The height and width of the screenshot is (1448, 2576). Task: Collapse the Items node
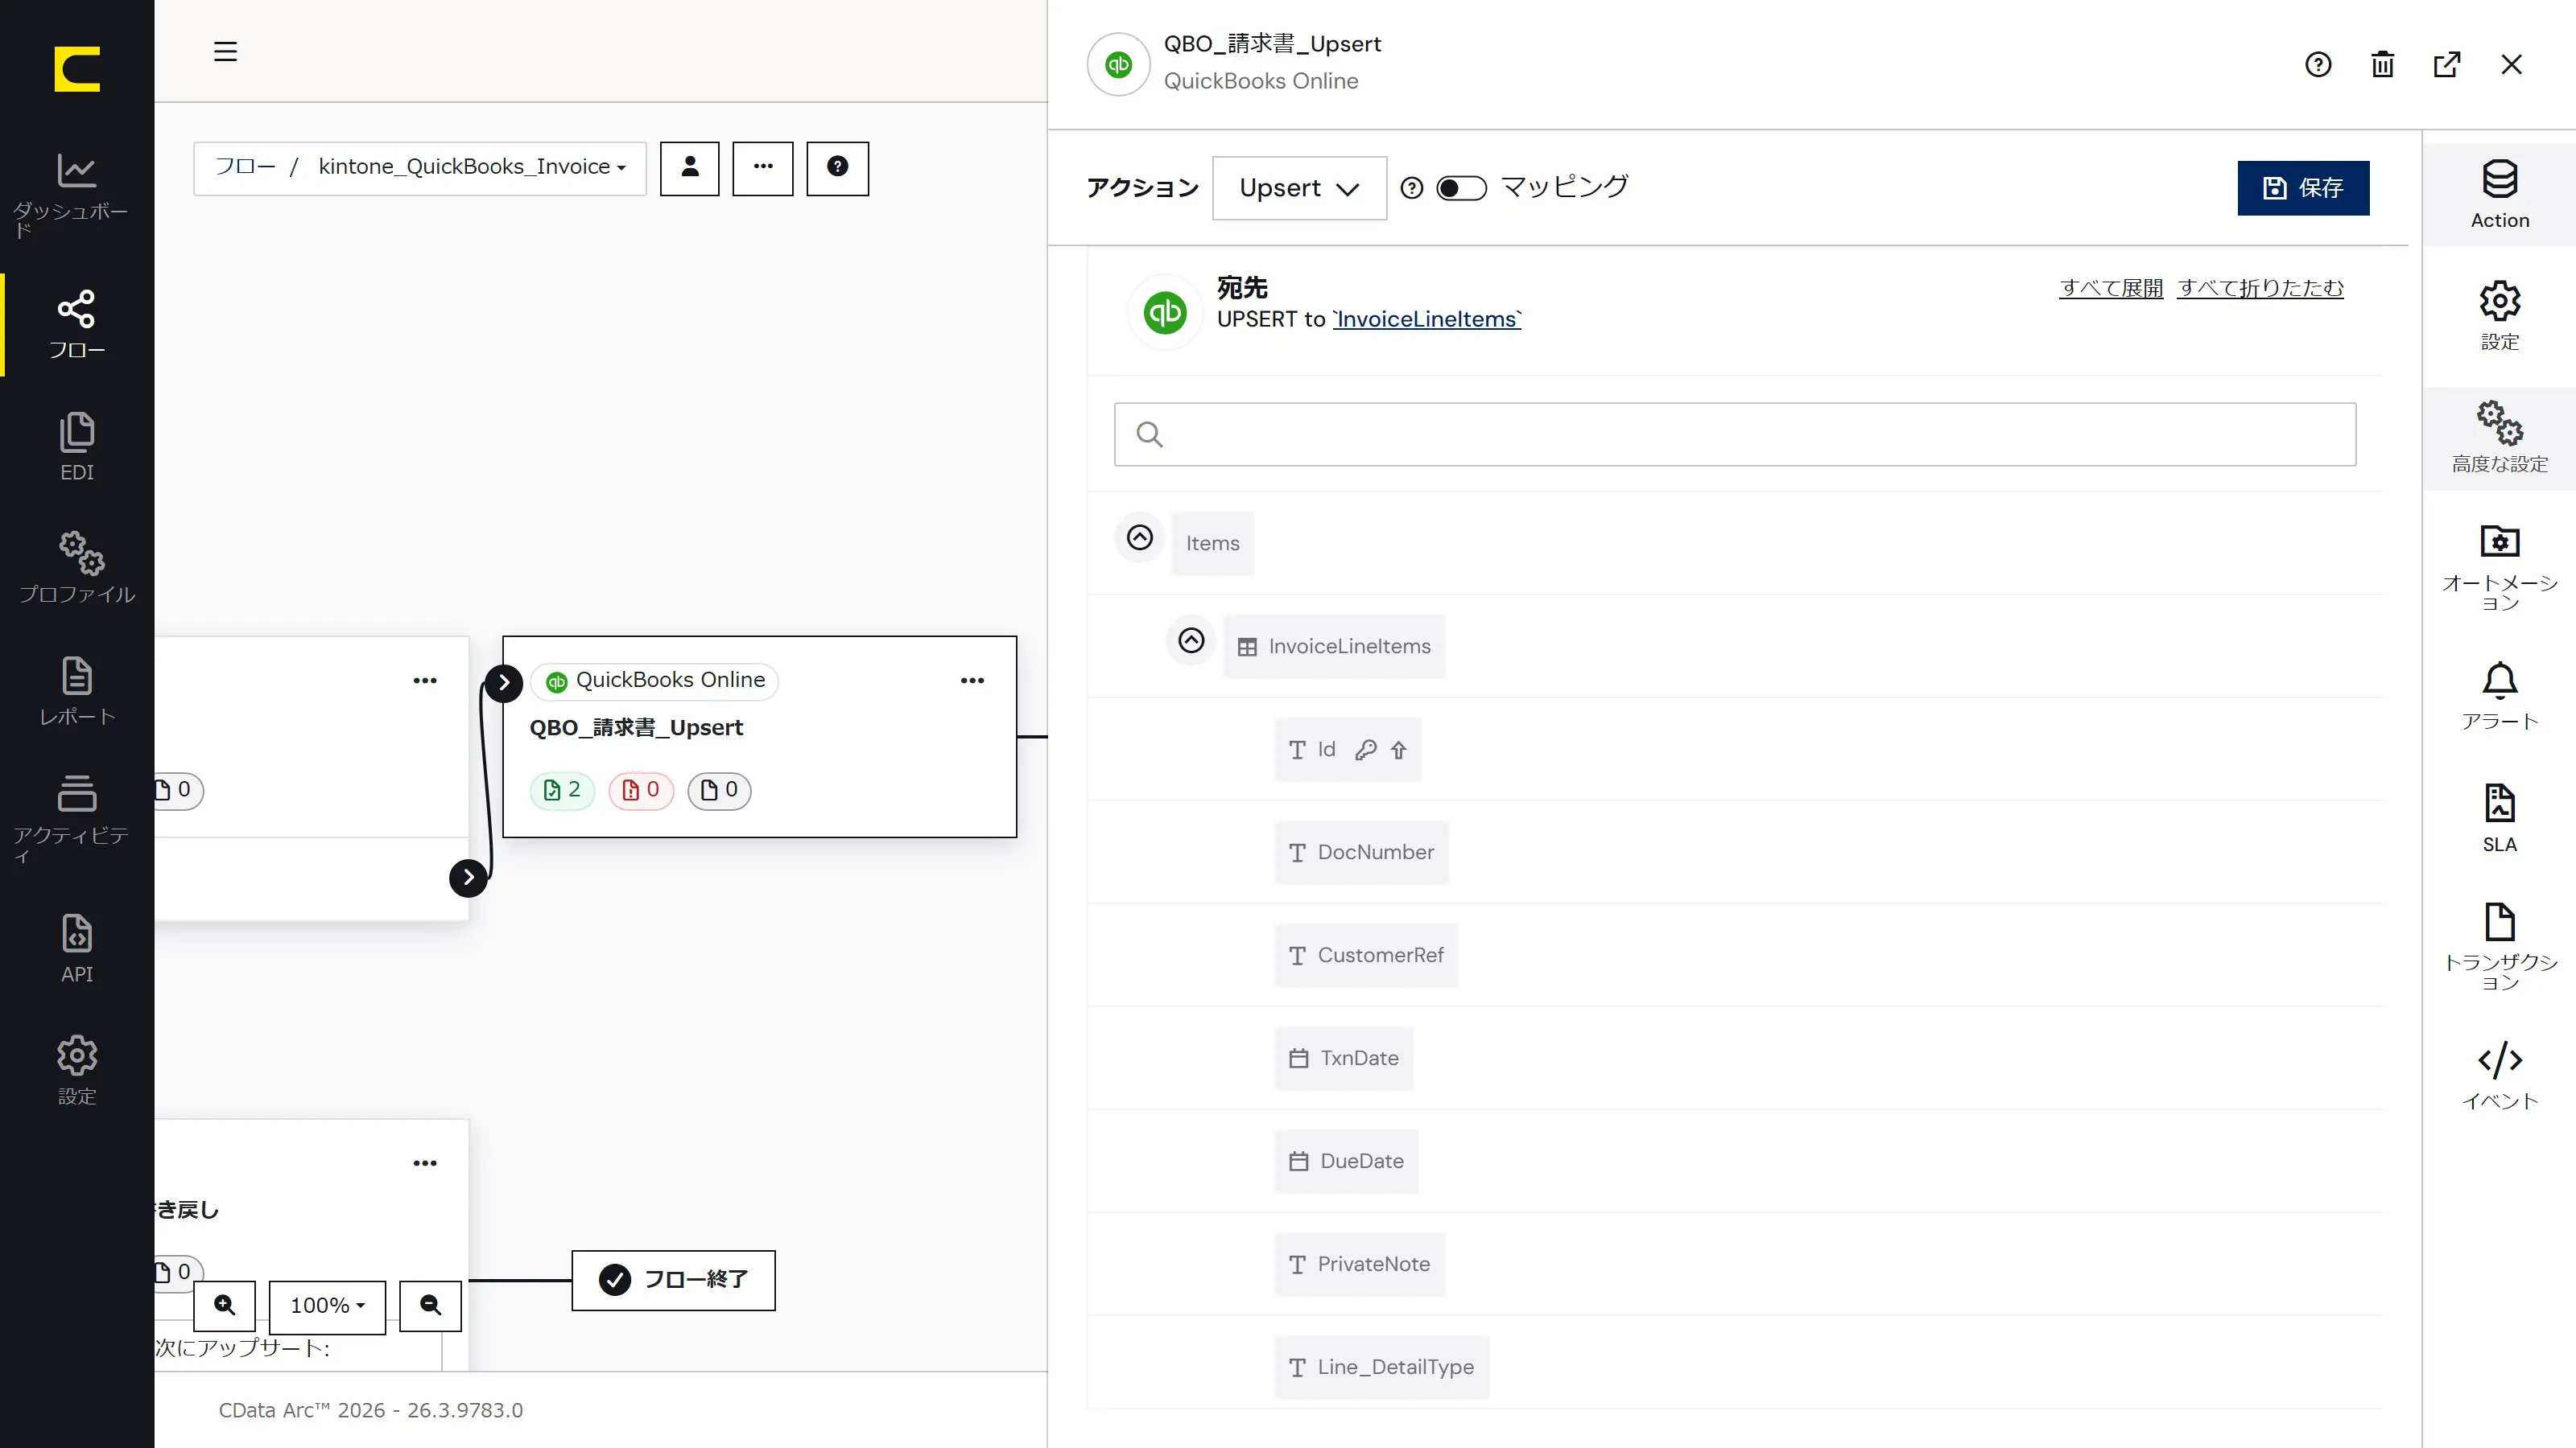point(1139,537)
